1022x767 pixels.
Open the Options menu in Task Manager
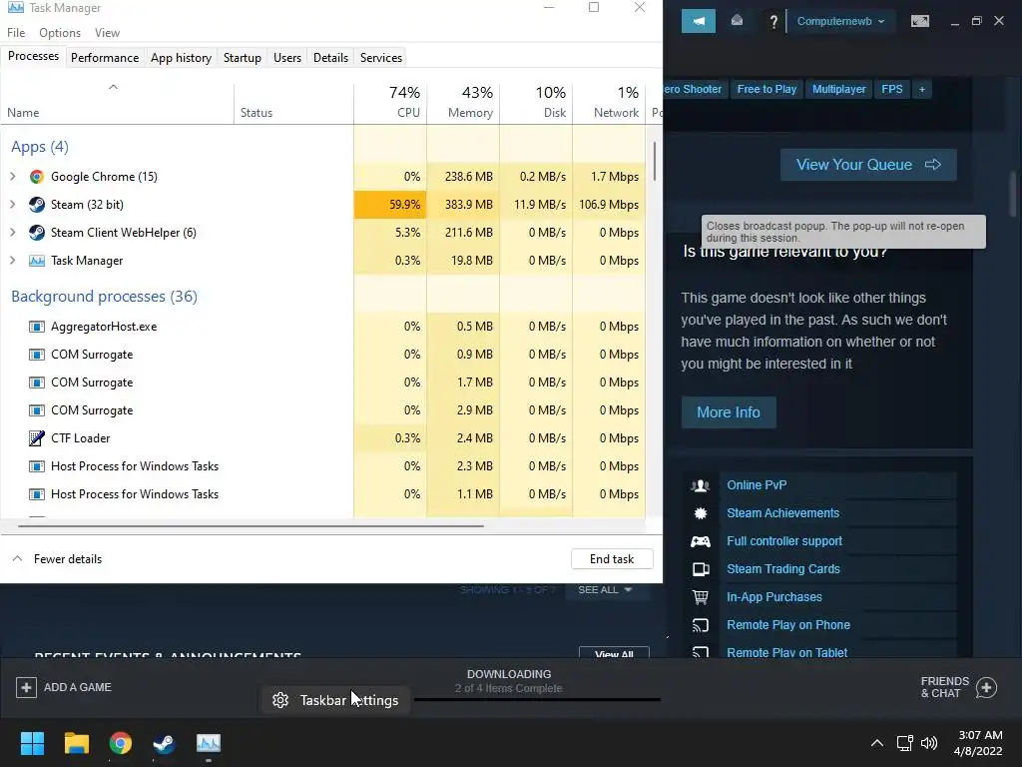tap(60, 33)
